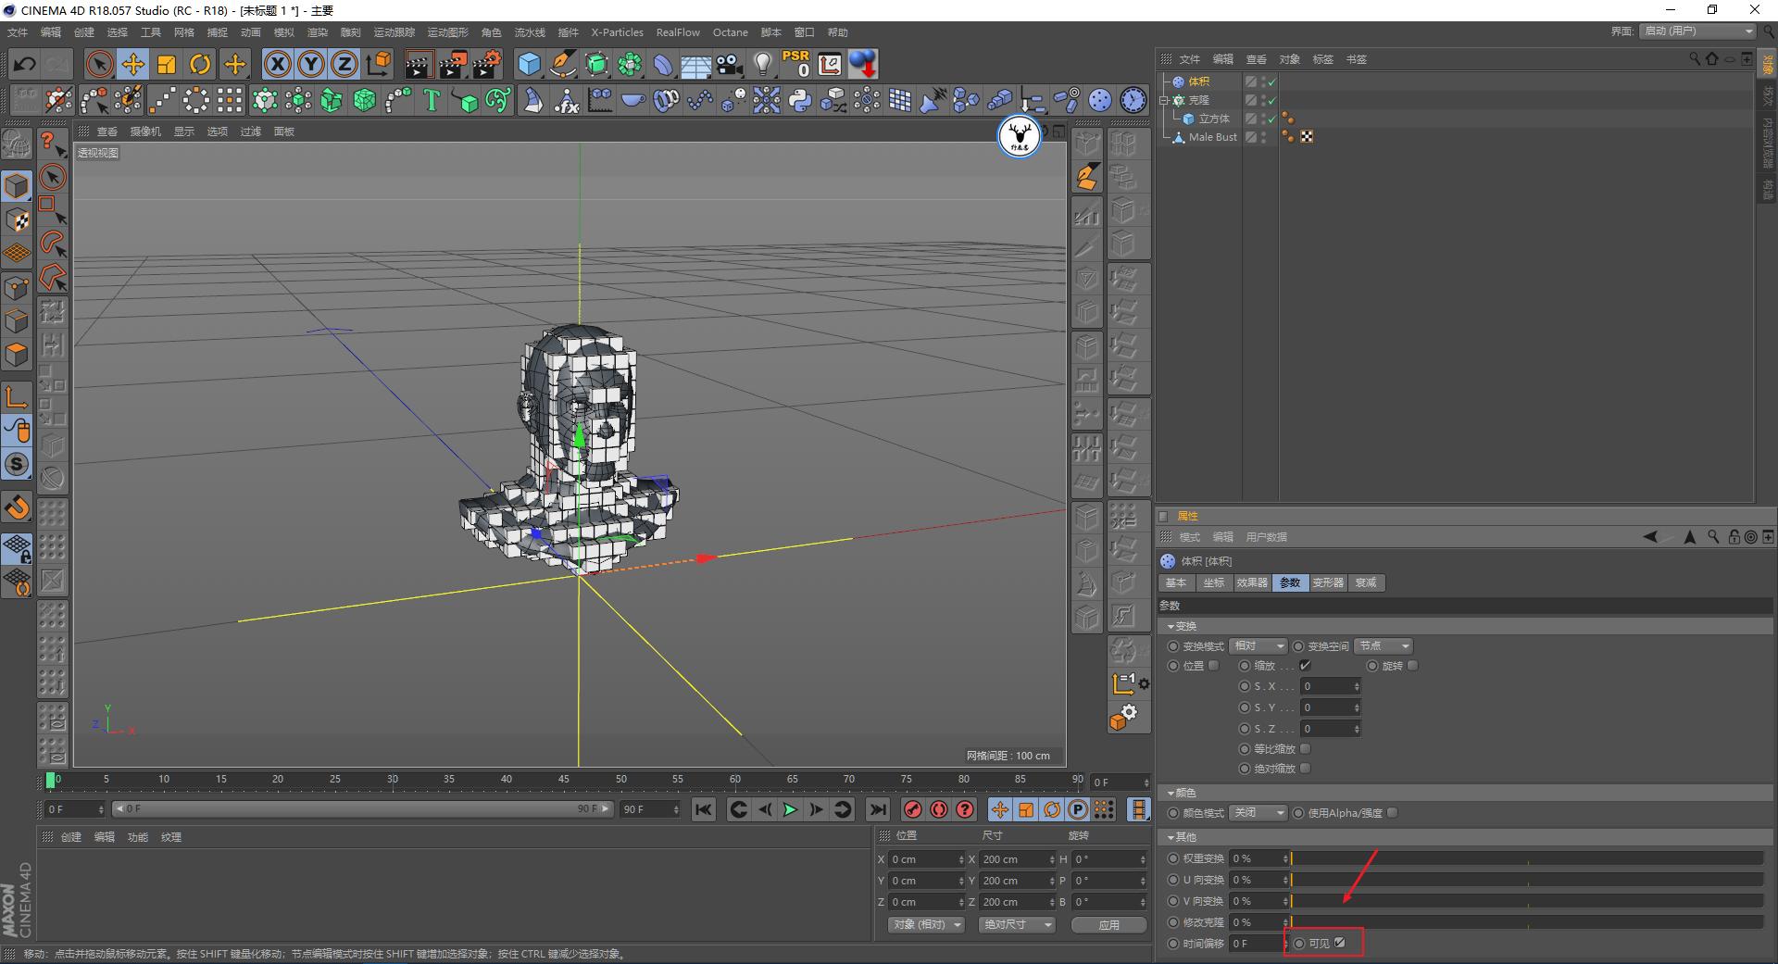Add a Cube primitive object
1778x964 pixels.
(x=529, y=64)
